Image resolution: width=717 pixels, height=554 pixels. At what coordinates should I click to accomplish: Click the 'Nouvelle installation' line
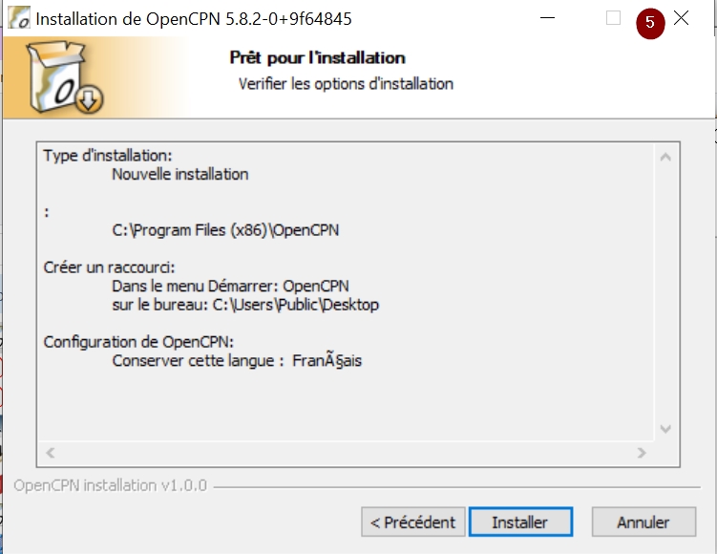pos(180,174)
